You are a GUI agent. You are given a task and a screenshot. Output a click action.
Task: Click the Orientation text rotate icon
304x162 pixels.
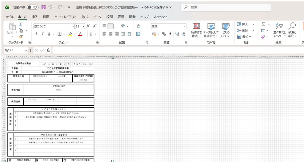(x=123, y=26)
